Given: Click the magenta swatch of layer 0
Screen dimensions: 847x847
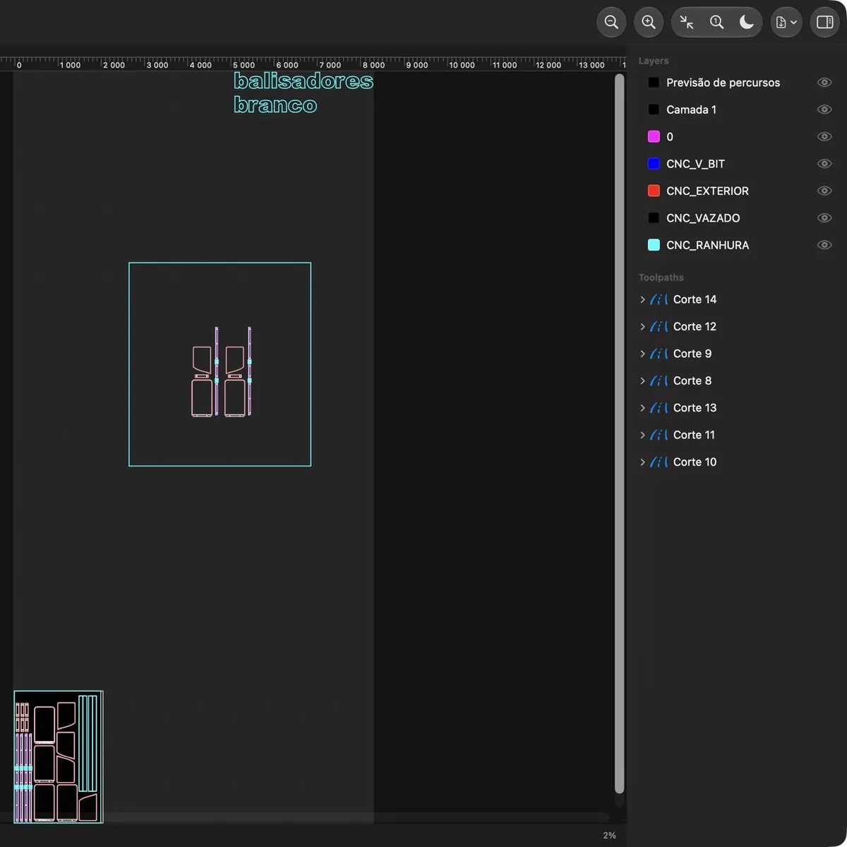Looking at the screenshot, I should tap(654, 136).
